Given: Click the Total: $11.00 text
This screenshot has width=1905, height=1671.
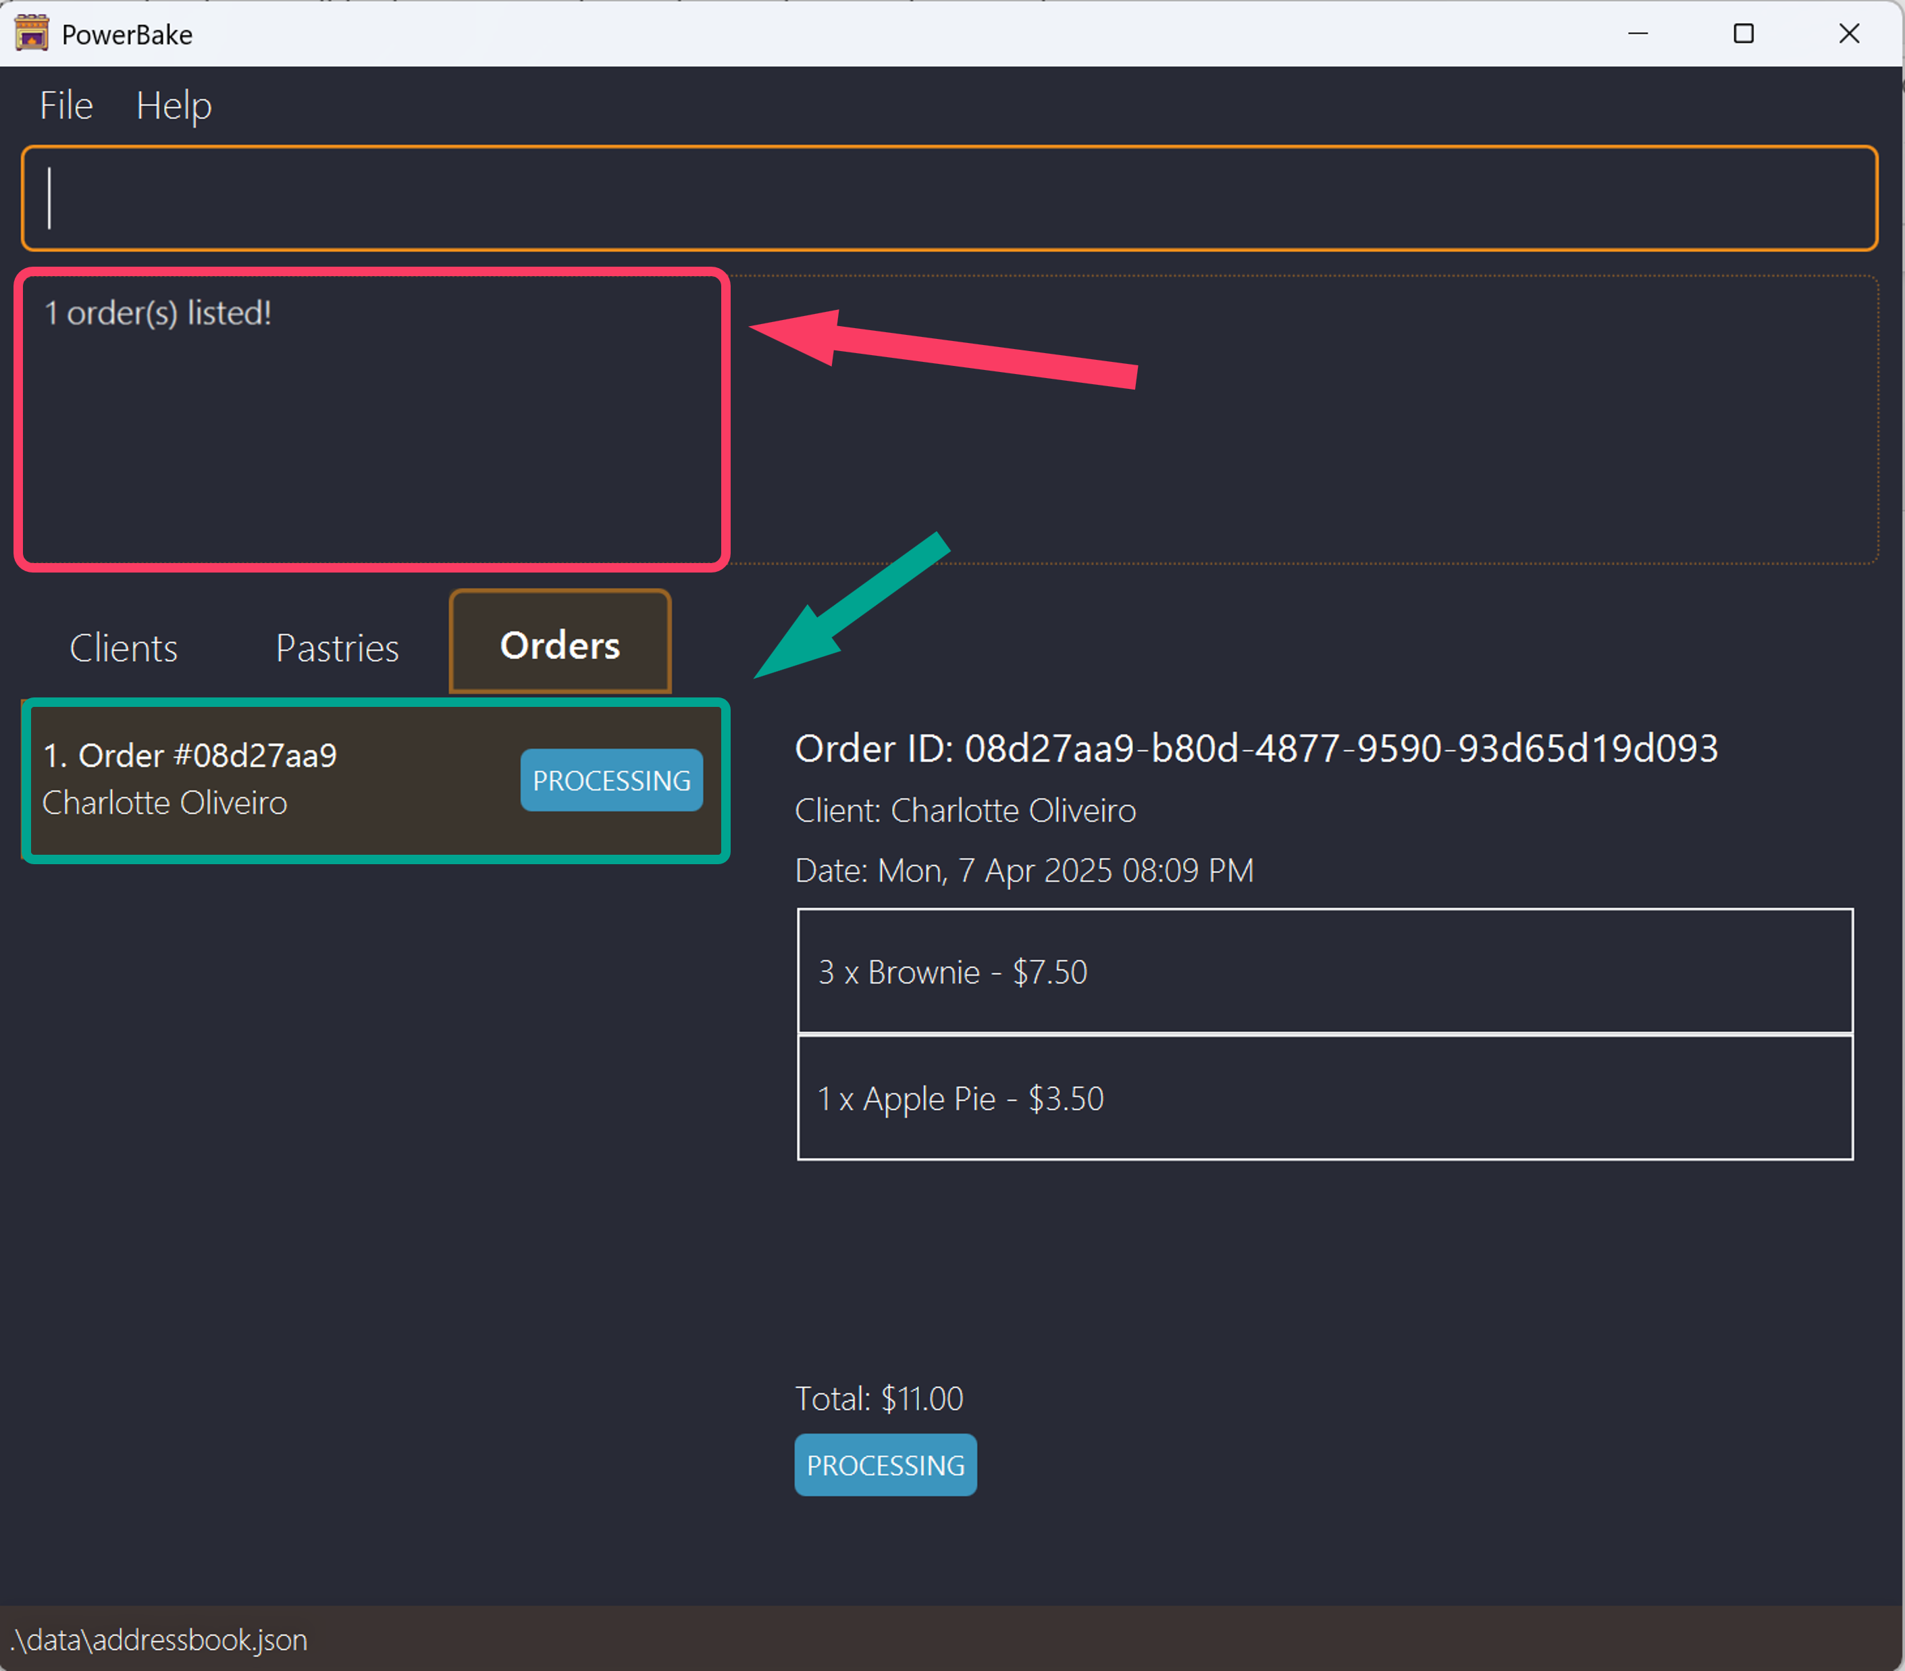Looking at the screenshot, I should (879, 1398).
